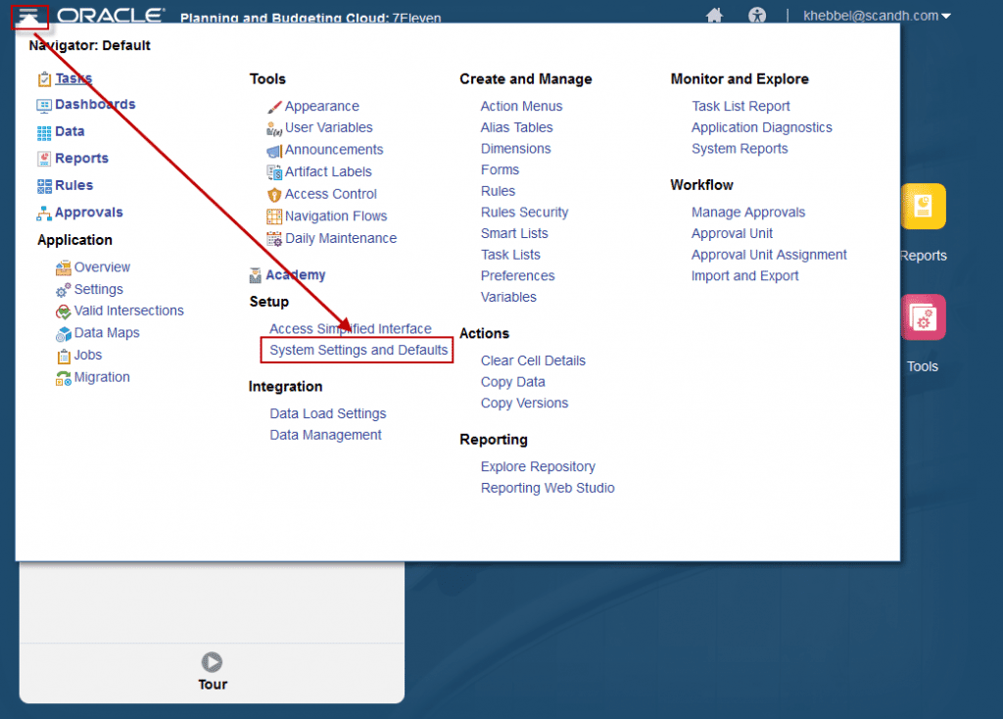
Task: Open the Tools icon on right side
Action: (922, 317)
